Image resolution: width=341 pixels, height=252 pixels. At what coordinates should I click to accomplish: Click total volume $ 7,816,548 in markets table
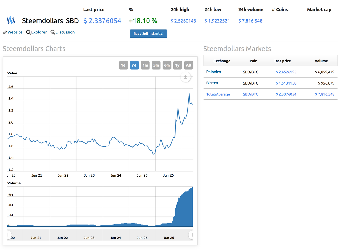(x=324, y=94)
